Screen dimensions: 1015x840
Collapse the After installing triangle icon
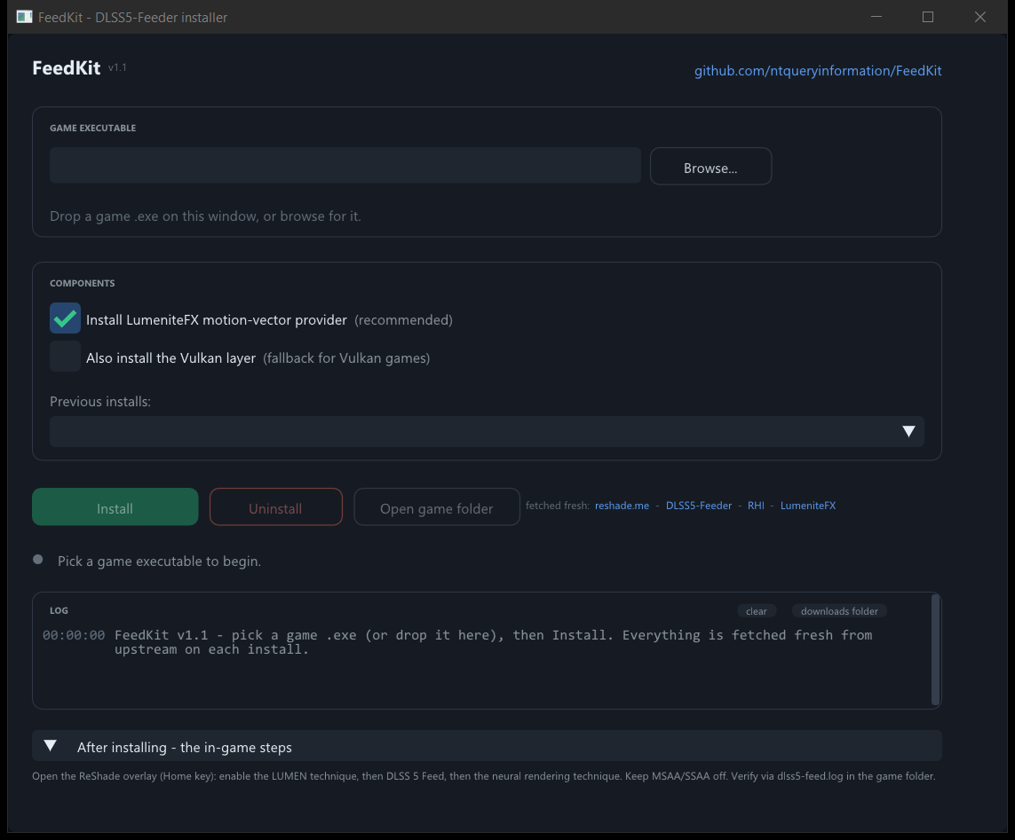(x=51, y=746)
